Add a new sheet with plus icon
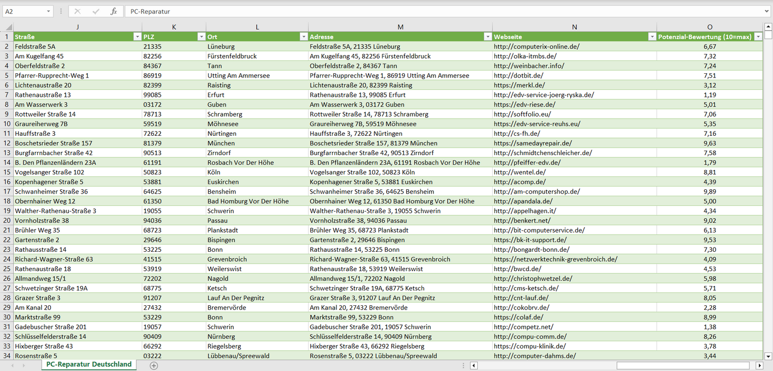This screenshot has height=371, width=773. click(154, 365)
